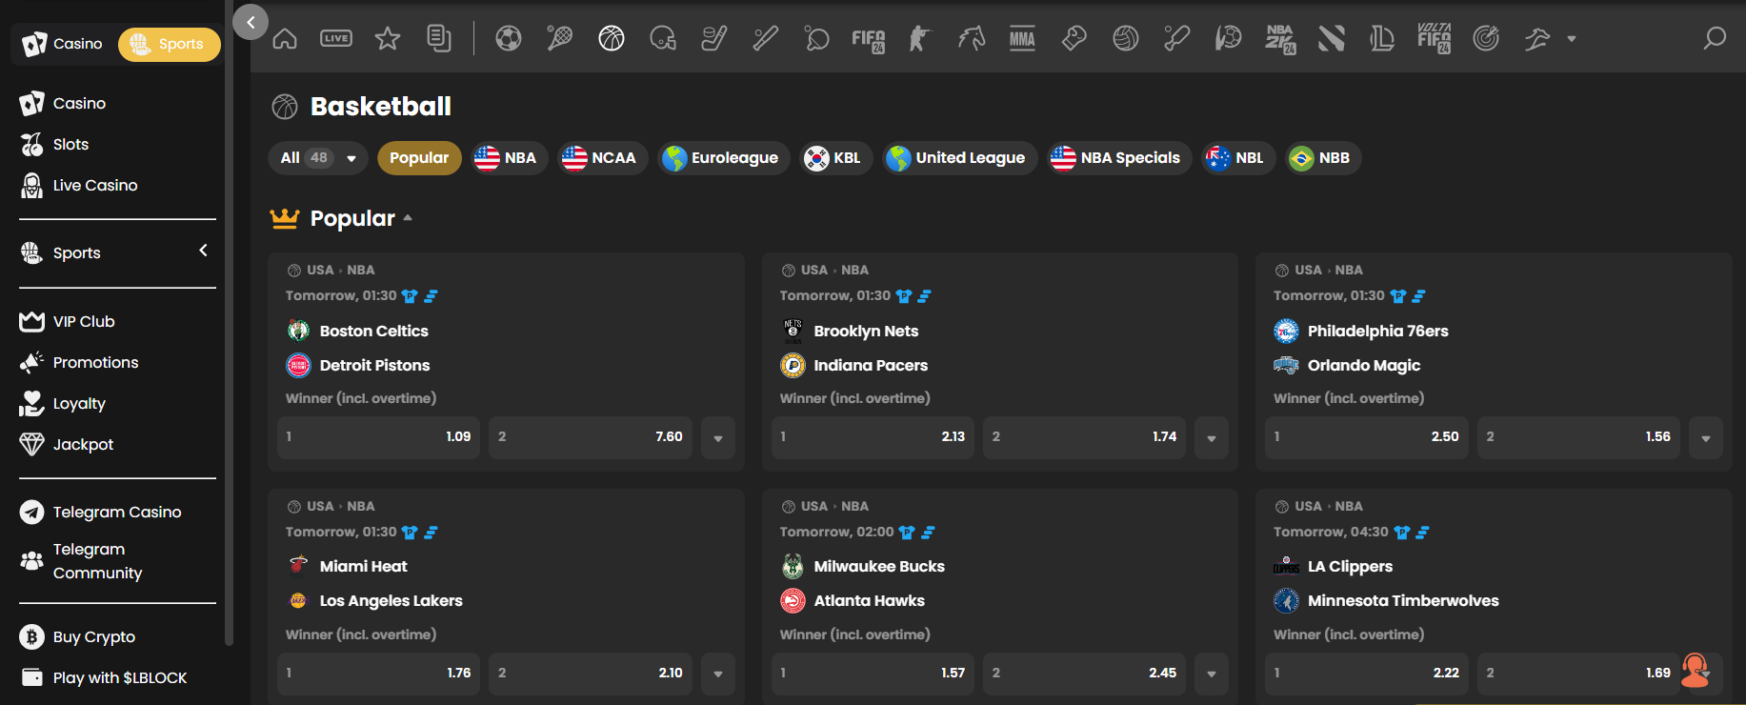Select the FIFA 24 esports icon
This screenshot has height=705, width=1746.
[x=869, y=40]
